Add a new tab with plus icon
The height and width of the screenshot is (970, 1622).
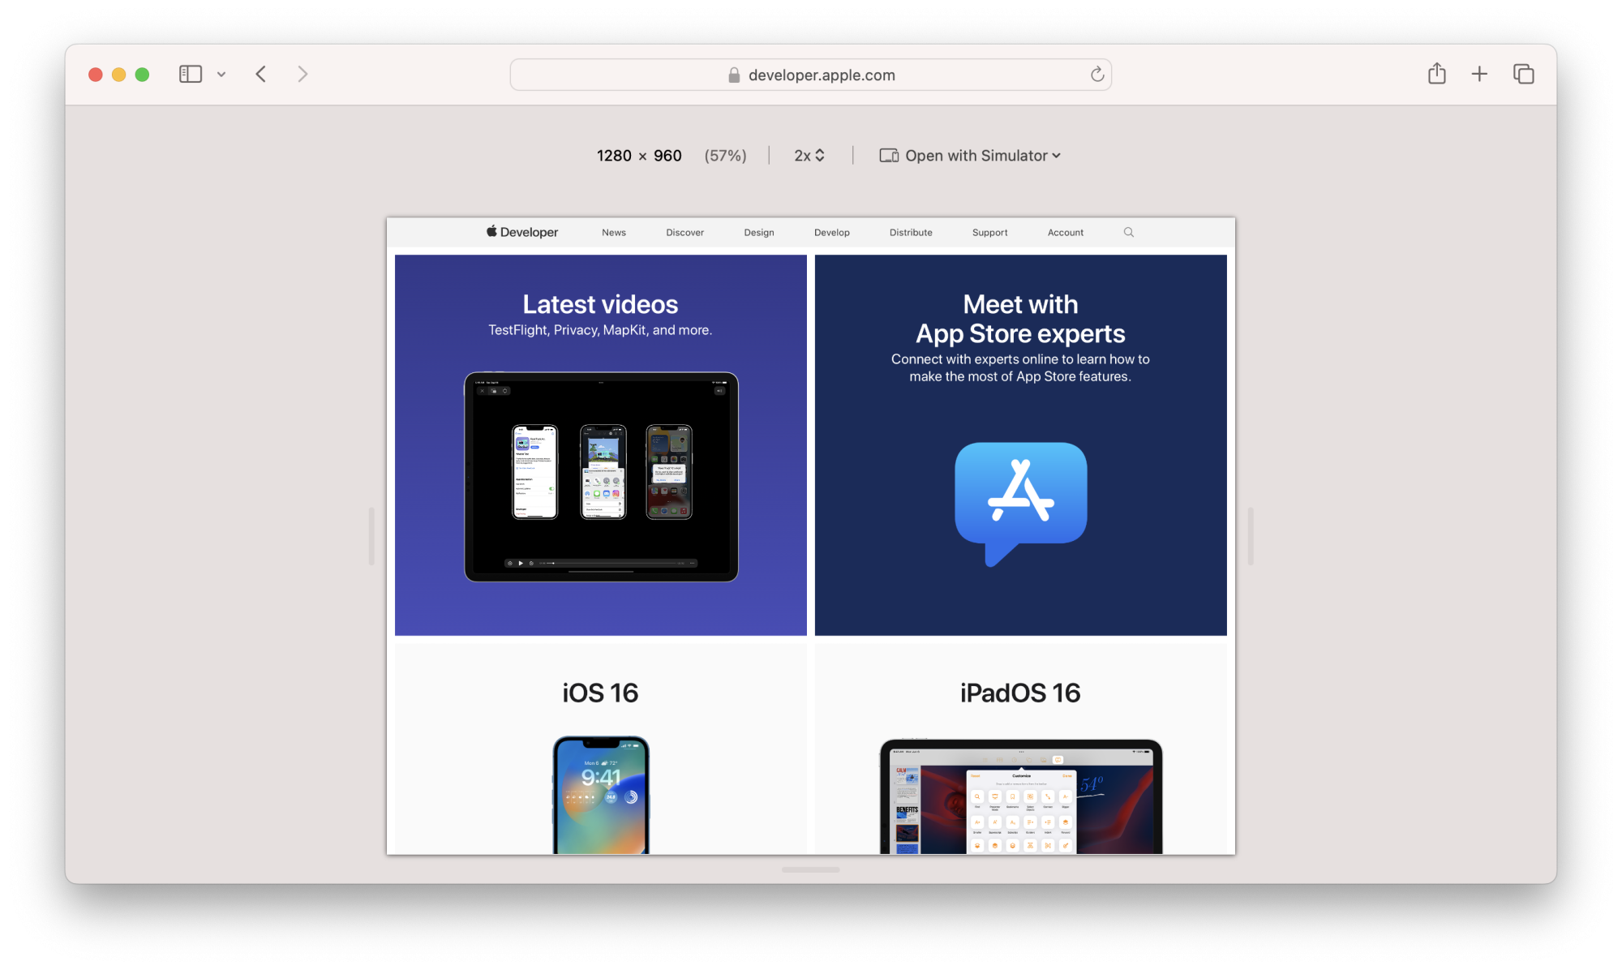pos(1479,75)
